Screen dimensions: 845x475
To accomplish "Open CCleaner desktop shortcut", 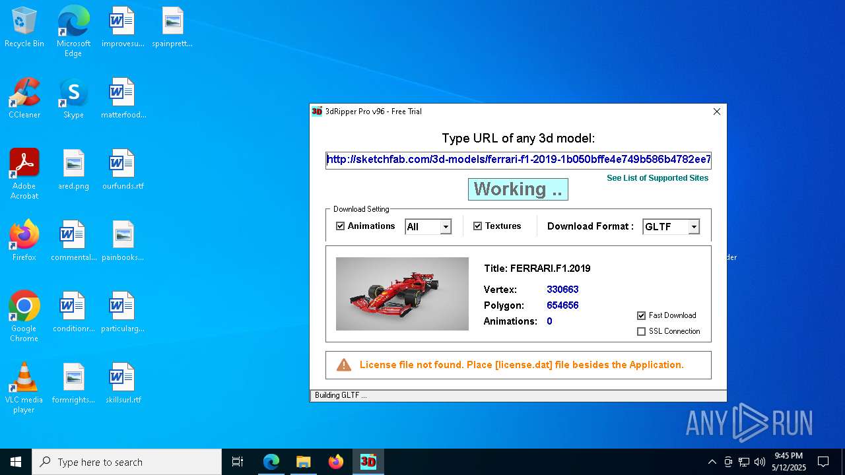I will click(x=24, y=98).
